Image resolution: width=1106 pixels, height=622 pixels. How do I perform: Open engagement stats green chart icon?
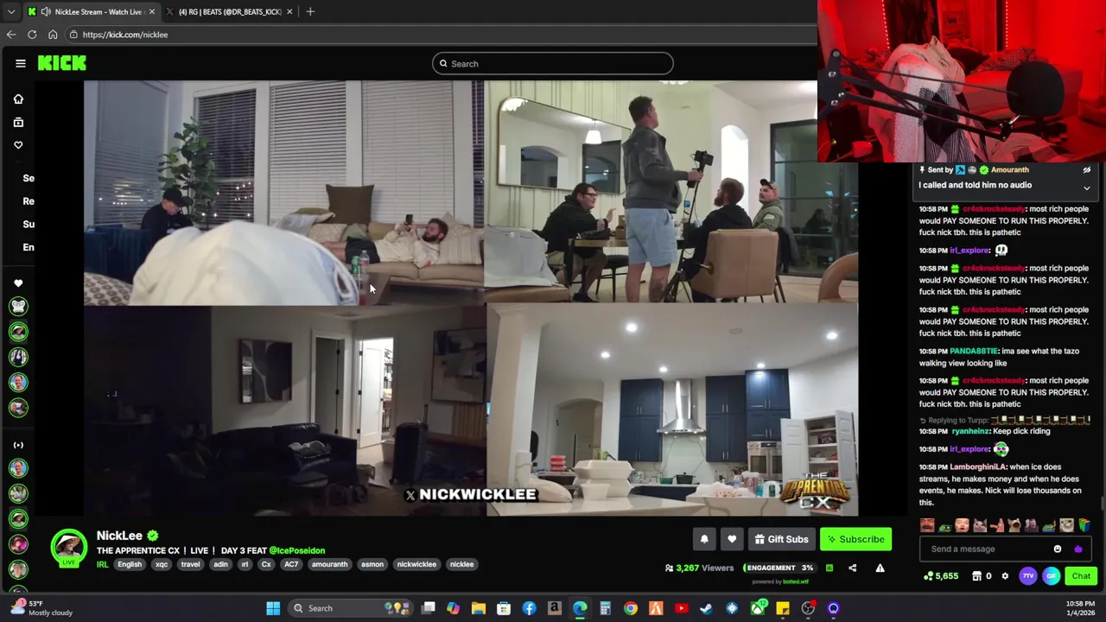coord(829,568)
